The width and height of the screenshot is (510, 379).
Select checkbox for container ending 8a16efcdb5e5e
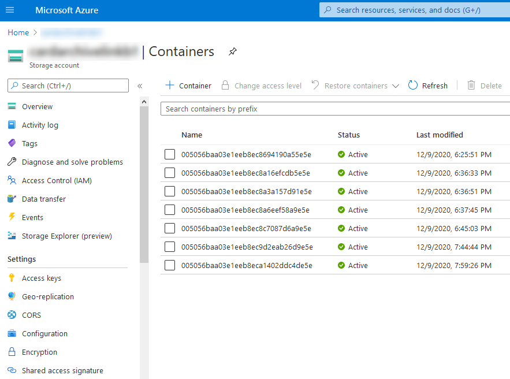tap(170, 173)
